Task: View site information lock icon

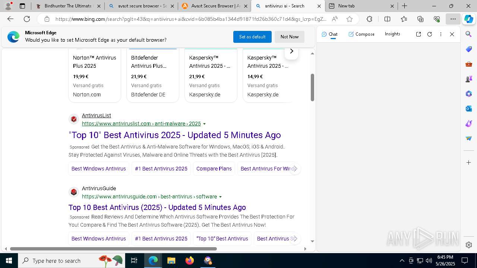Action: [x=47, y=19]
